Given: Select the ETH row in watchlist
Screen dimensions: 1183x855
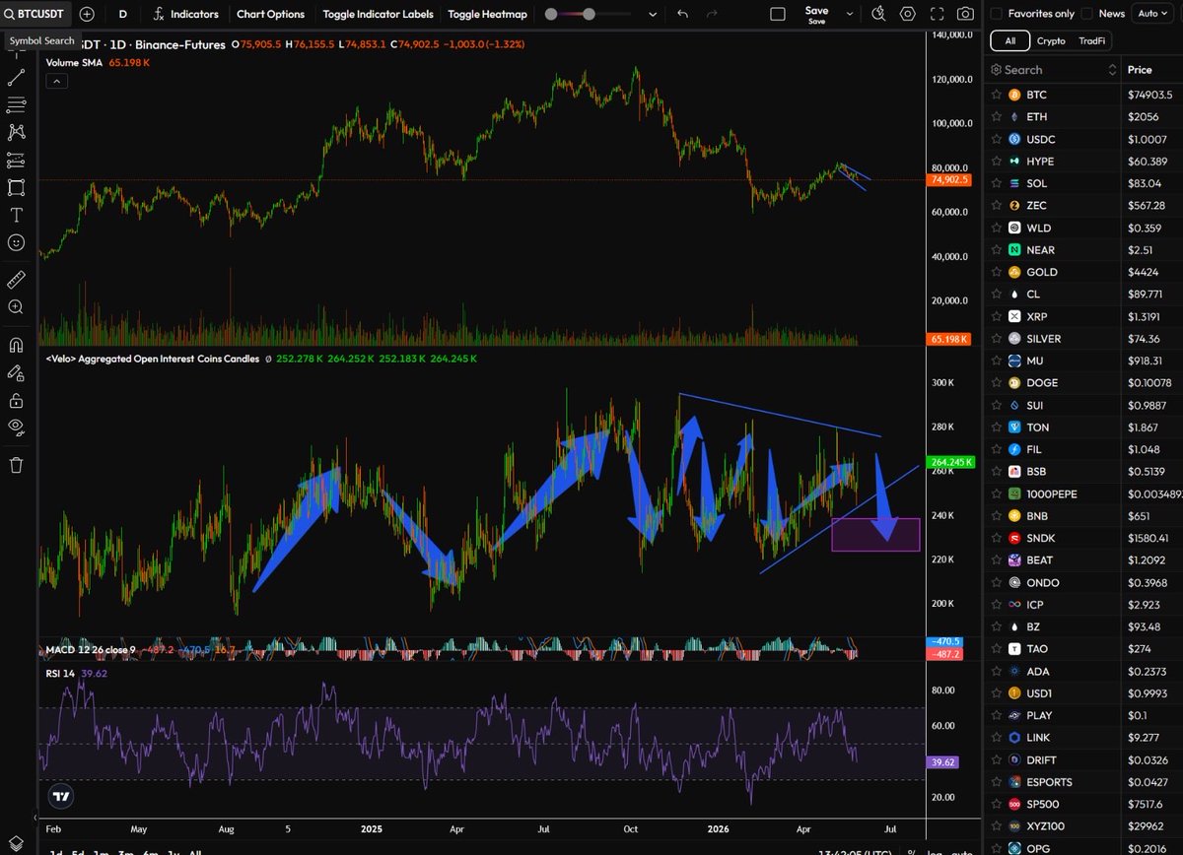Looking at the screenshot, I should [1082, 116].
